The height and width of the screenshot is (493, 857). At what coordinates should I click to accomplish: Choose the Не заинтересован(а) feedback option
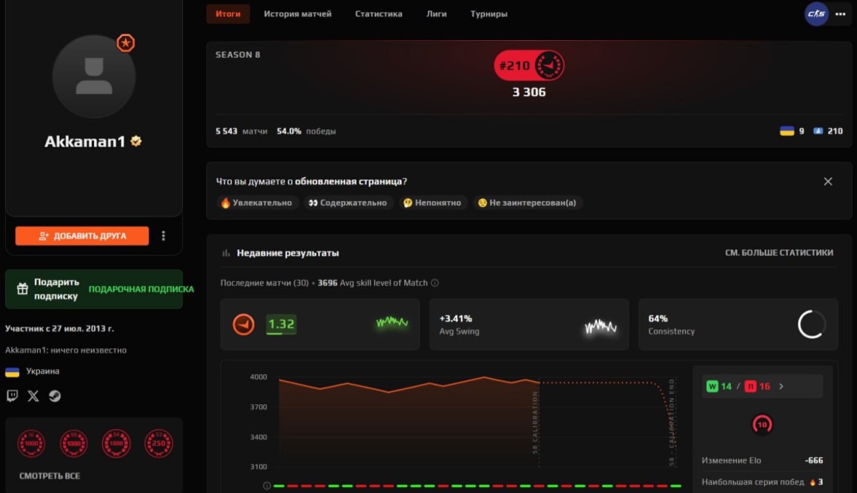click(x=527, y=202)
